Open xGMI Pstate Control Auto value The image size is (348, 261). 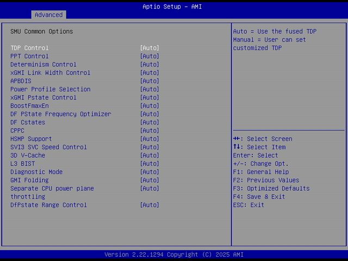pyautogui.click(x=150, y=97)
